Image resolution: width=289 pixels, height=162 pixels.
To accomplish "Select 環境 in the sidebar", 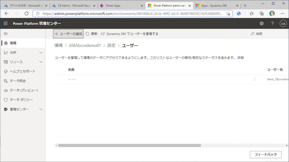I will pos(23,43).
